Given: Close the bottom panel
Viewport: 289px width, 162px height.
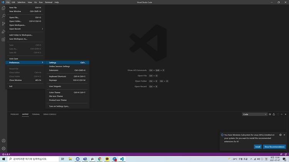Looking at the screenshot, I should point(286,114).
